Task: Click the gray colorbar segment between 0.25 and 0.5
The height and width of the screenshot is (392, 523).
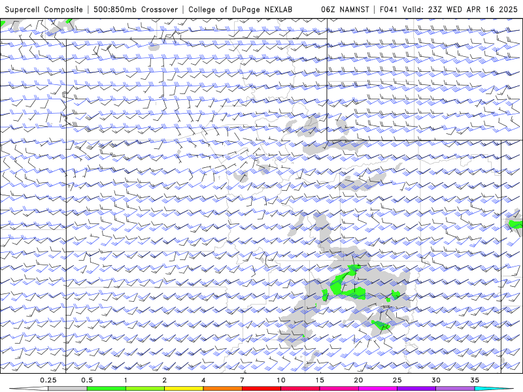Action: click(x=67, y=389)
